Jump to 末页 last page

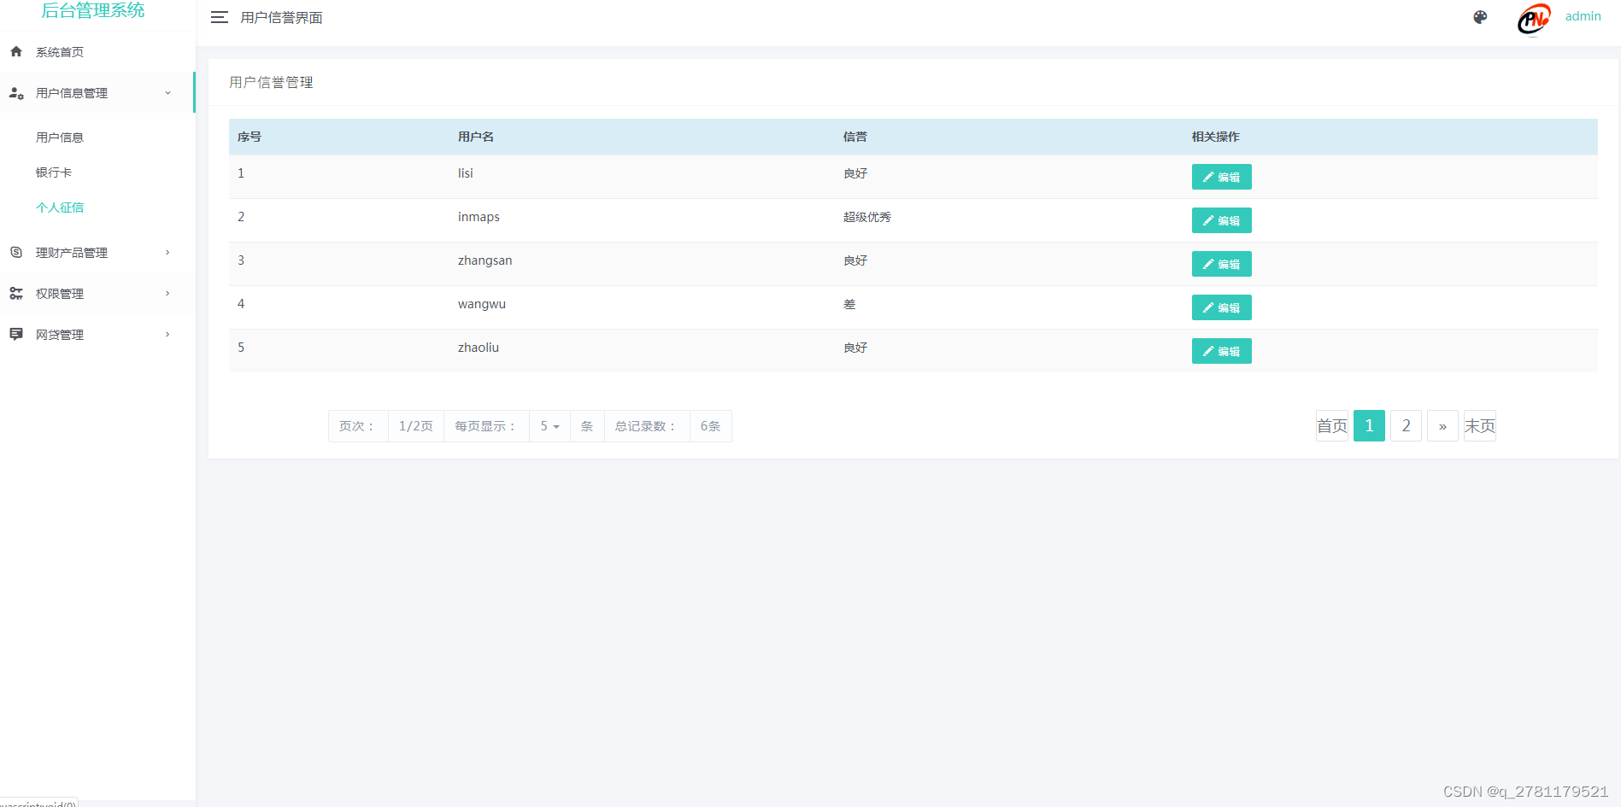[1480, 425]
